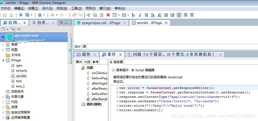Toggle Align left button
The image size is (258, 121).
click(179, 15)
